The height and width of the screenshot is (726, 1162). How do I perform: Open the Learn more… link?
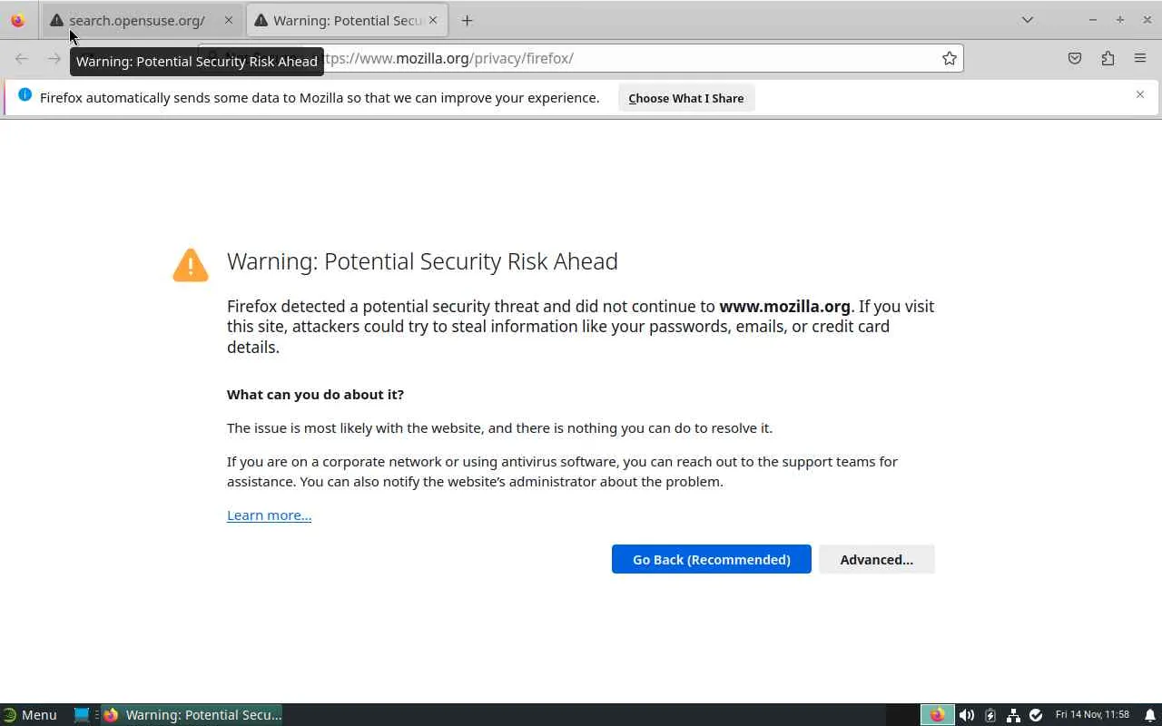269,515
